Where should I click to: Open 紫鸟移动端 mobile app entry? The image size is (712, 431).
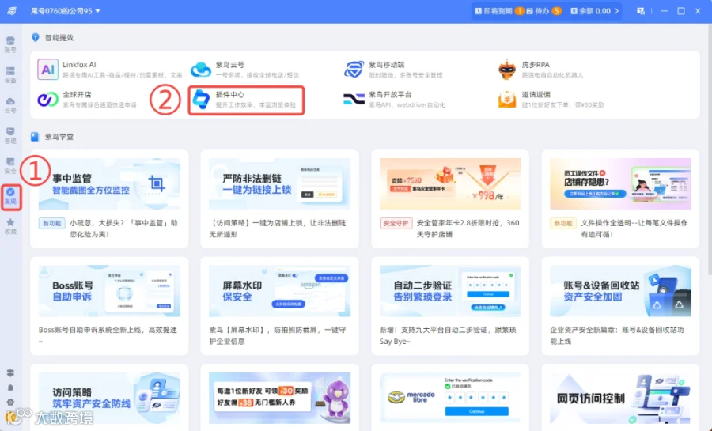[x=393, y=70]
